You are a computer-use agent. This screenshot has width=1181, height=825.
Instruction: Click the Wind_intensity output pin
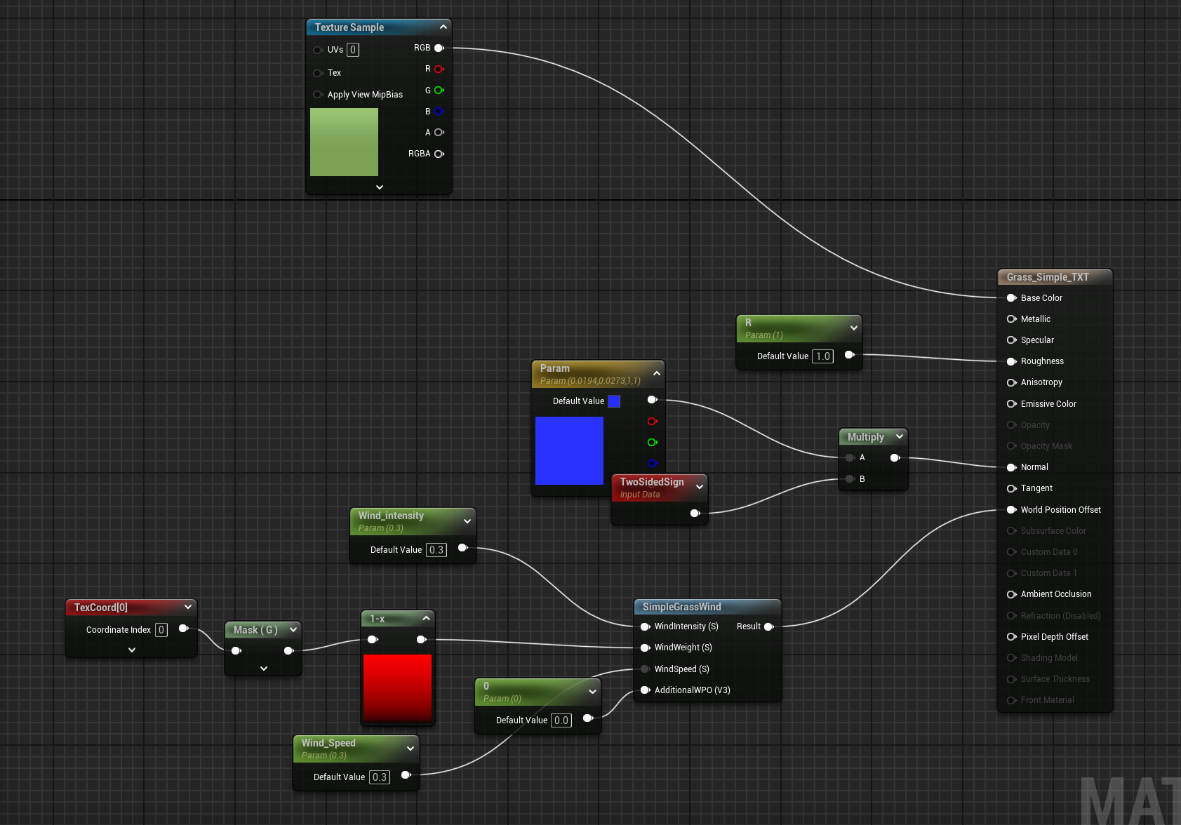[x=463, y=547]
